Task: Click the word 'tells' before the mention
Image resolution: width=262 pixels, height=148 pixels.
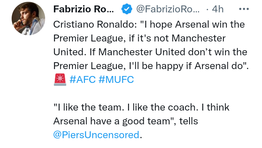Action: pos(188,121)
